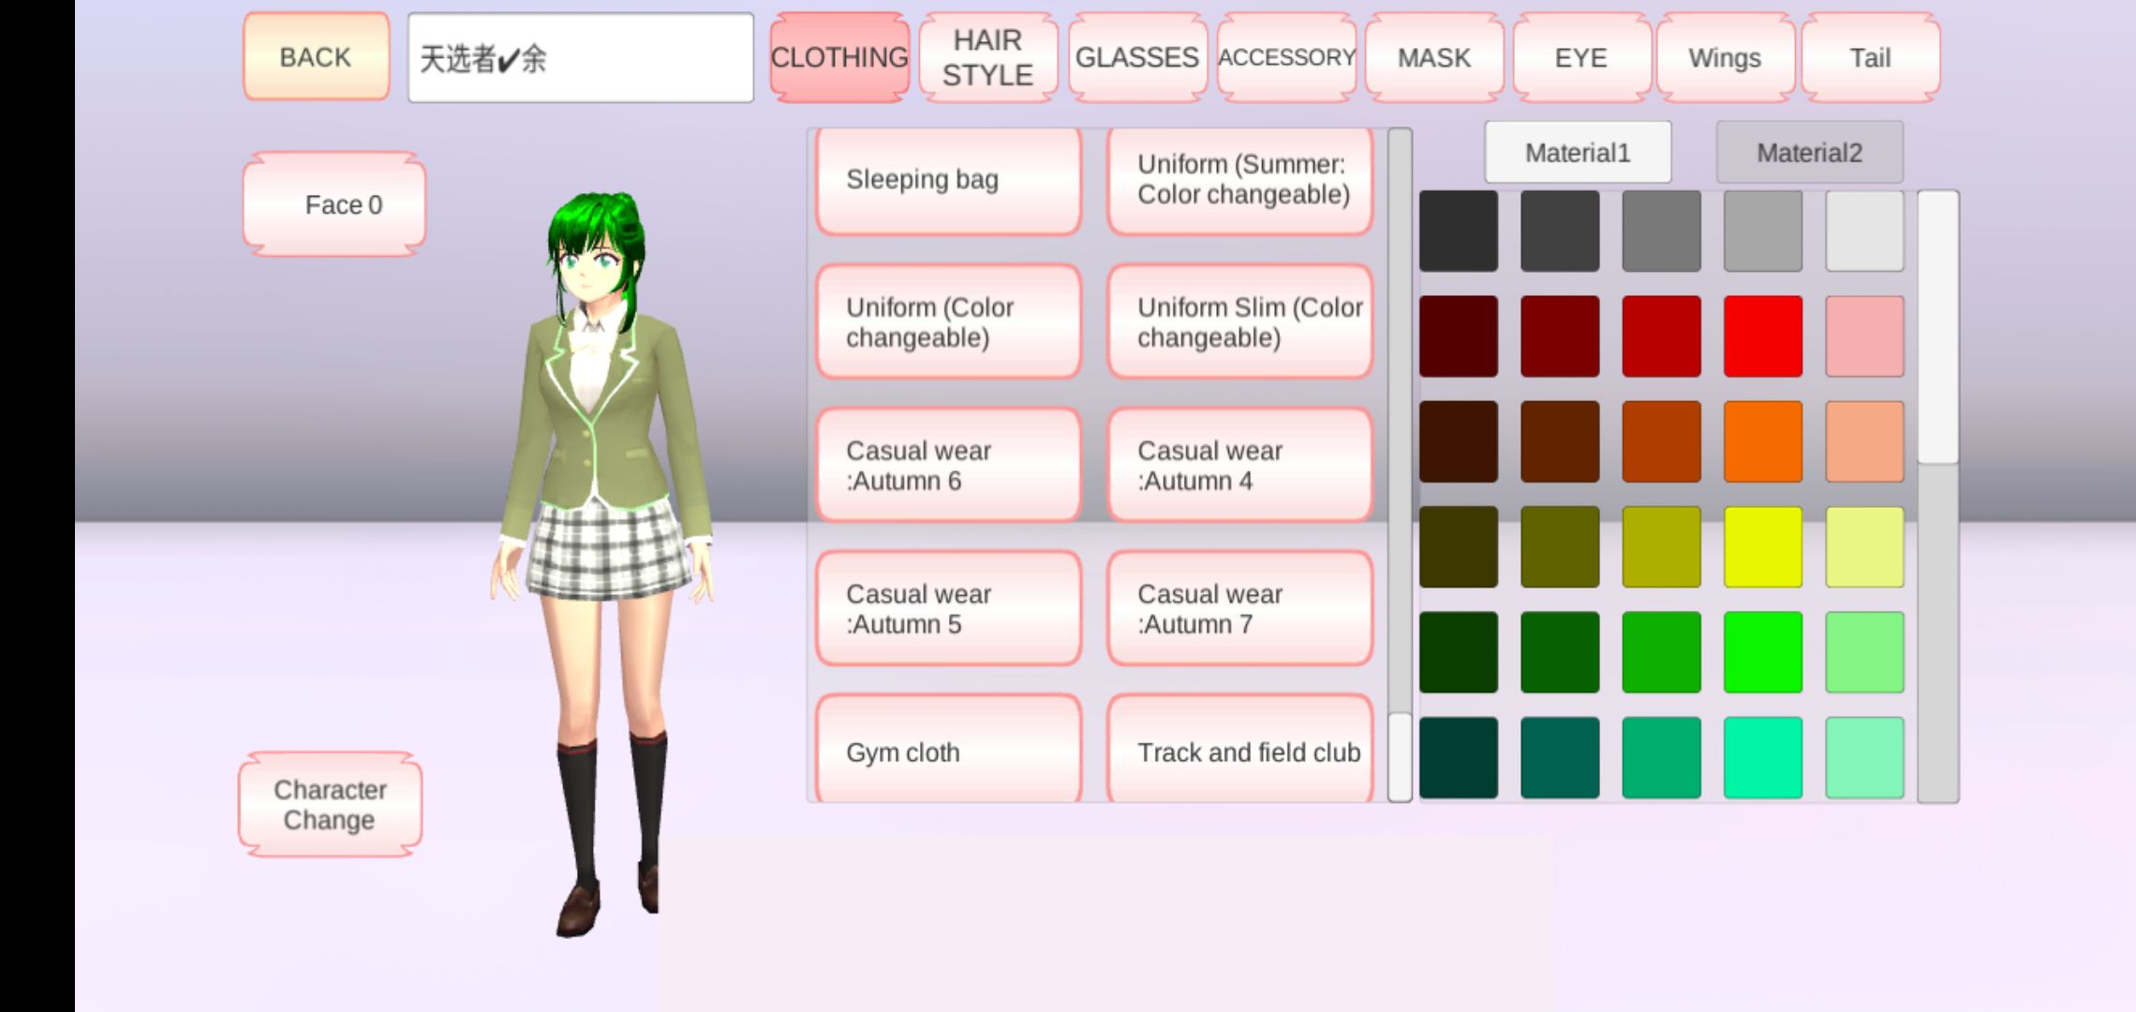Switch to the HAIR STYLE tab
2136x1012 pixels.
(x=987, y=57)
